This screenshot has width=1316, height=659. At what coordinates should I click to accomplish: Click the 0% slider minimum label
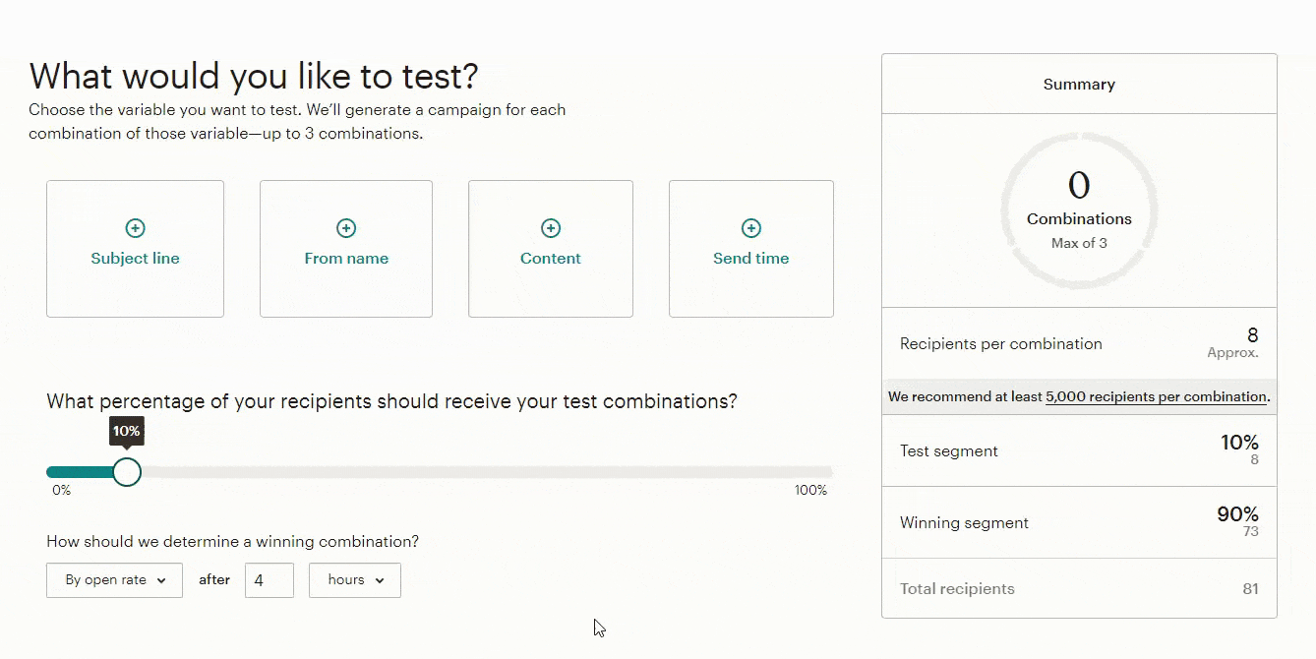point(61,491)
